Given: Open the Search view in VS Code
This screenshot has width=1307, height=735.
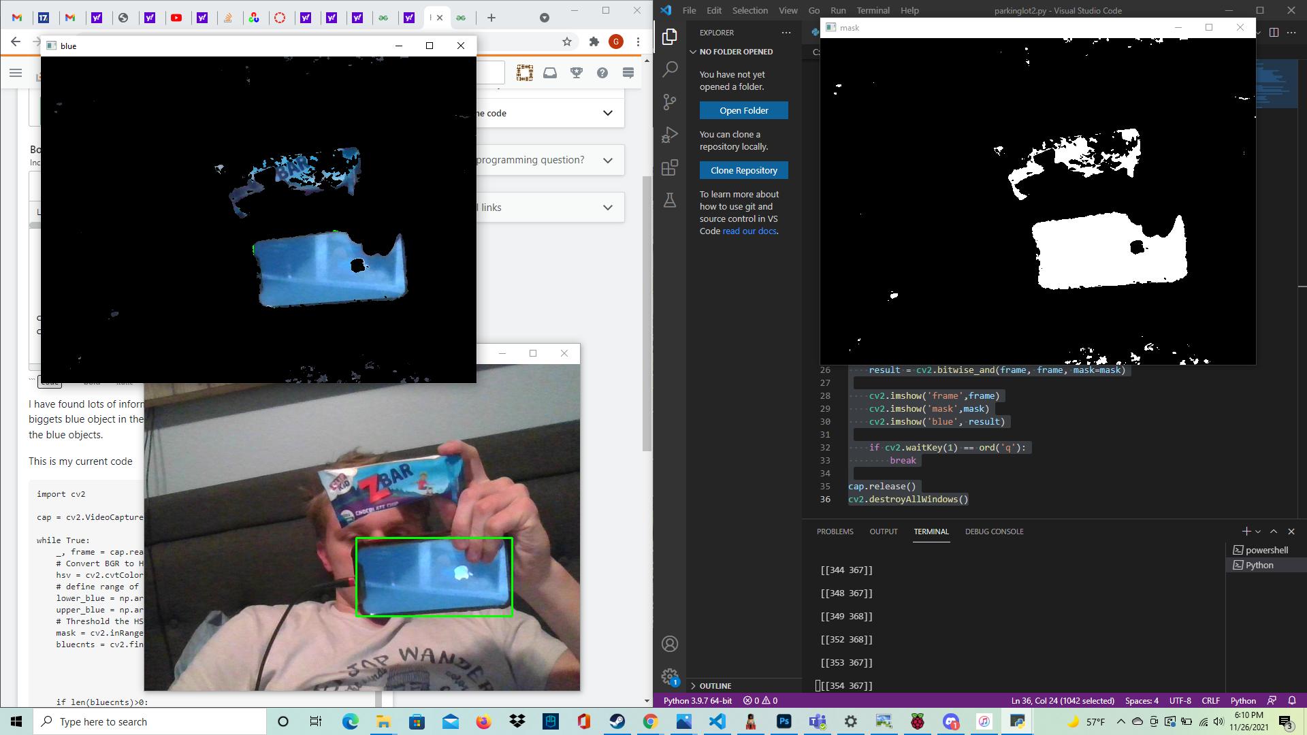Looking at the screenshot, I should 670,69.
